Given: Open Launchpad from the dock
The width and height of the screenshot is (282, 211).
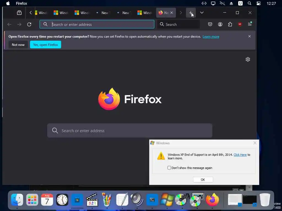Looking at the screenshot, I should (x=32, y=200).
